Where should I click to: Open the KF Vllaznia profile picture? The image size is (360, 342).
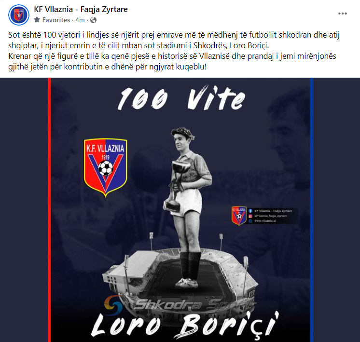point(19,14)
